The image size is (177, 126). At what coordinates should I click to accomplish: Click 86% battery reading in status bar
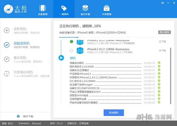(10, 123)
